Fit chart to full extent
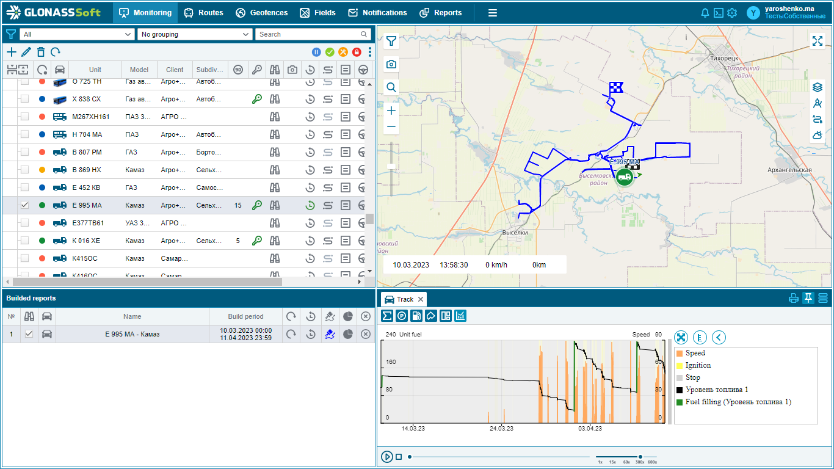Viewport: 834px width, 469px height. pos(681,337)
